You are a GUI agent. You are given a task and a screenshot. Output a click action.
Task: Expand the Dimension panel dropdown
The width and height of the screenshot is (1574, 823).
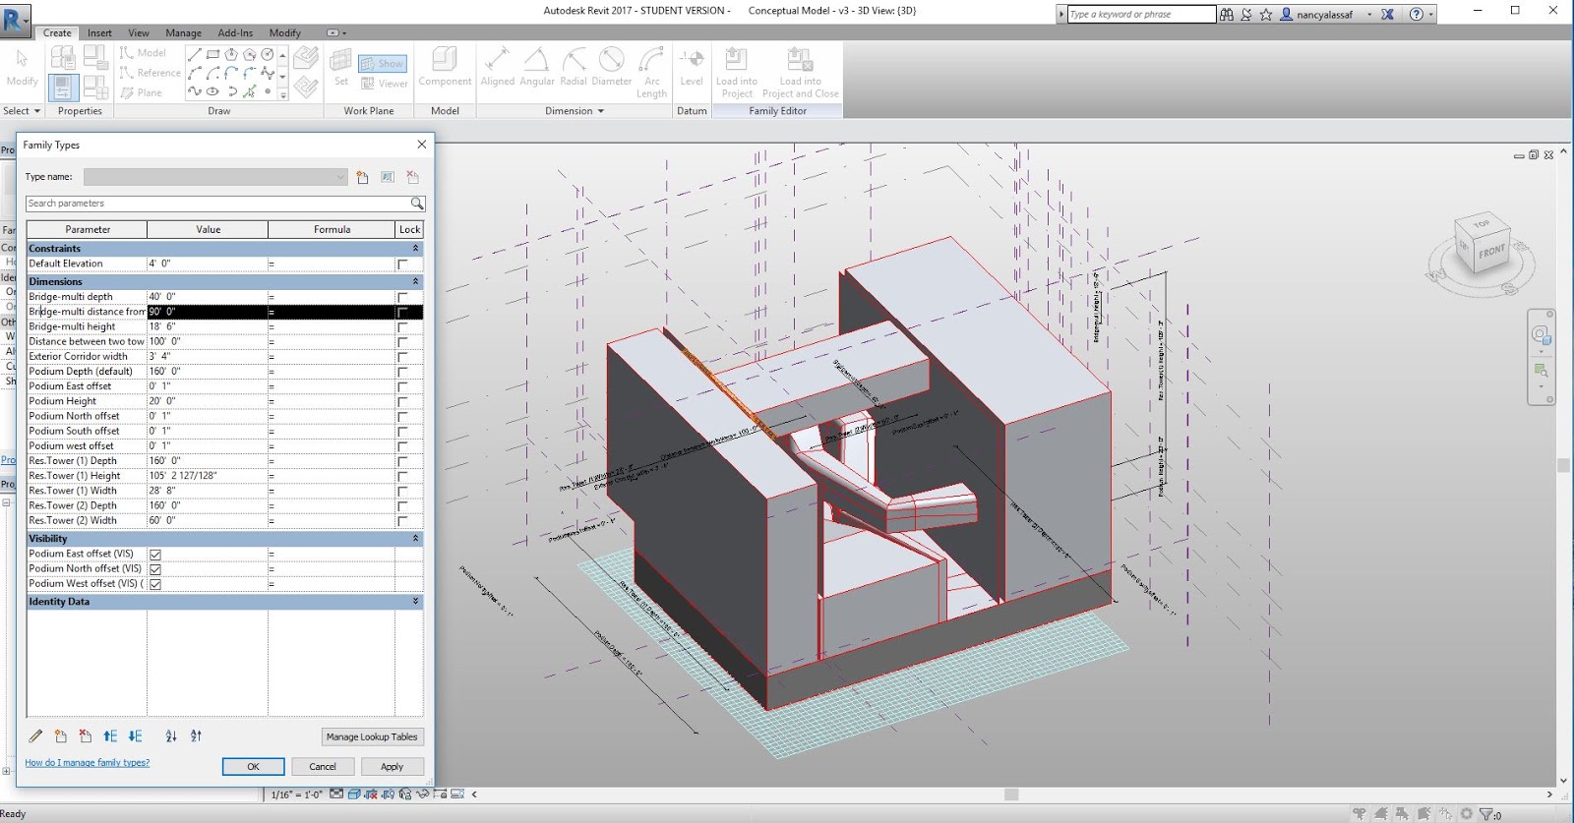click(x=575, y=111)
